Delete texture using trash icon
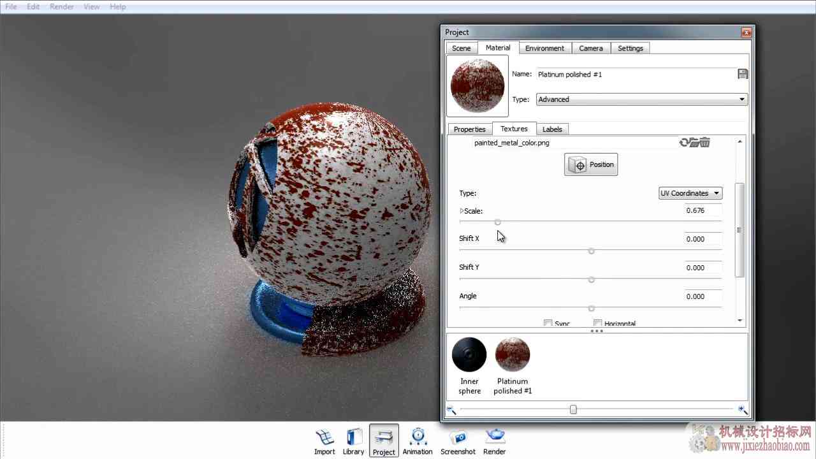 pos(705,143)
